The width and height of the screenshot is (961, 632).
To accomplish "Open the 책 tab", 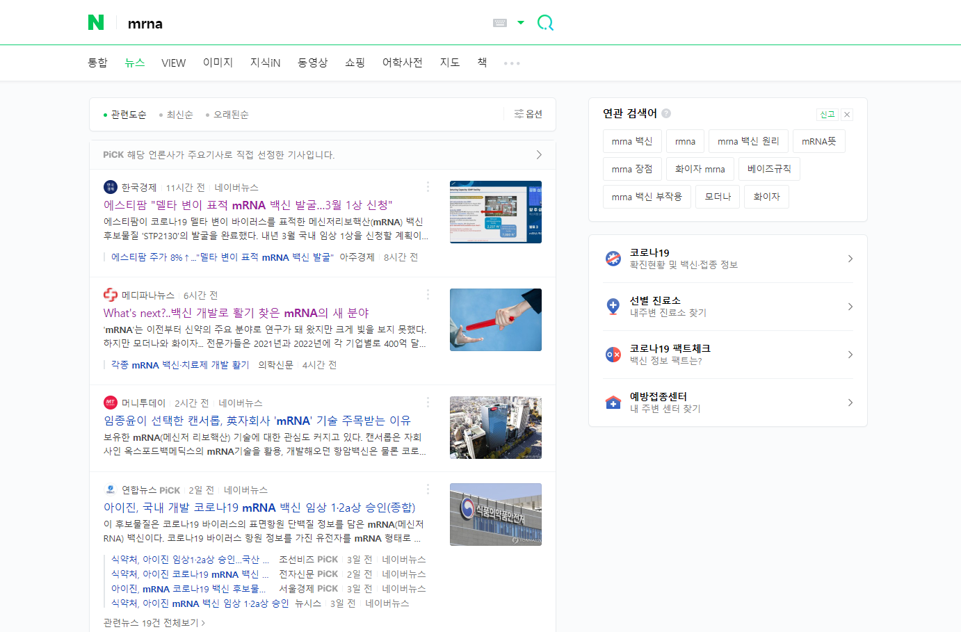I will click(x=482, y=63).
